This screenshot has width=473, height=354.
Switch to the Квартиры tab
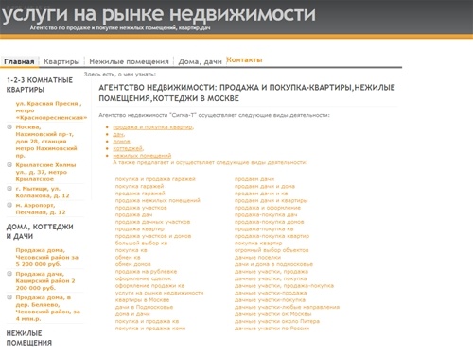pyautogui.click(x=61, y=61)
